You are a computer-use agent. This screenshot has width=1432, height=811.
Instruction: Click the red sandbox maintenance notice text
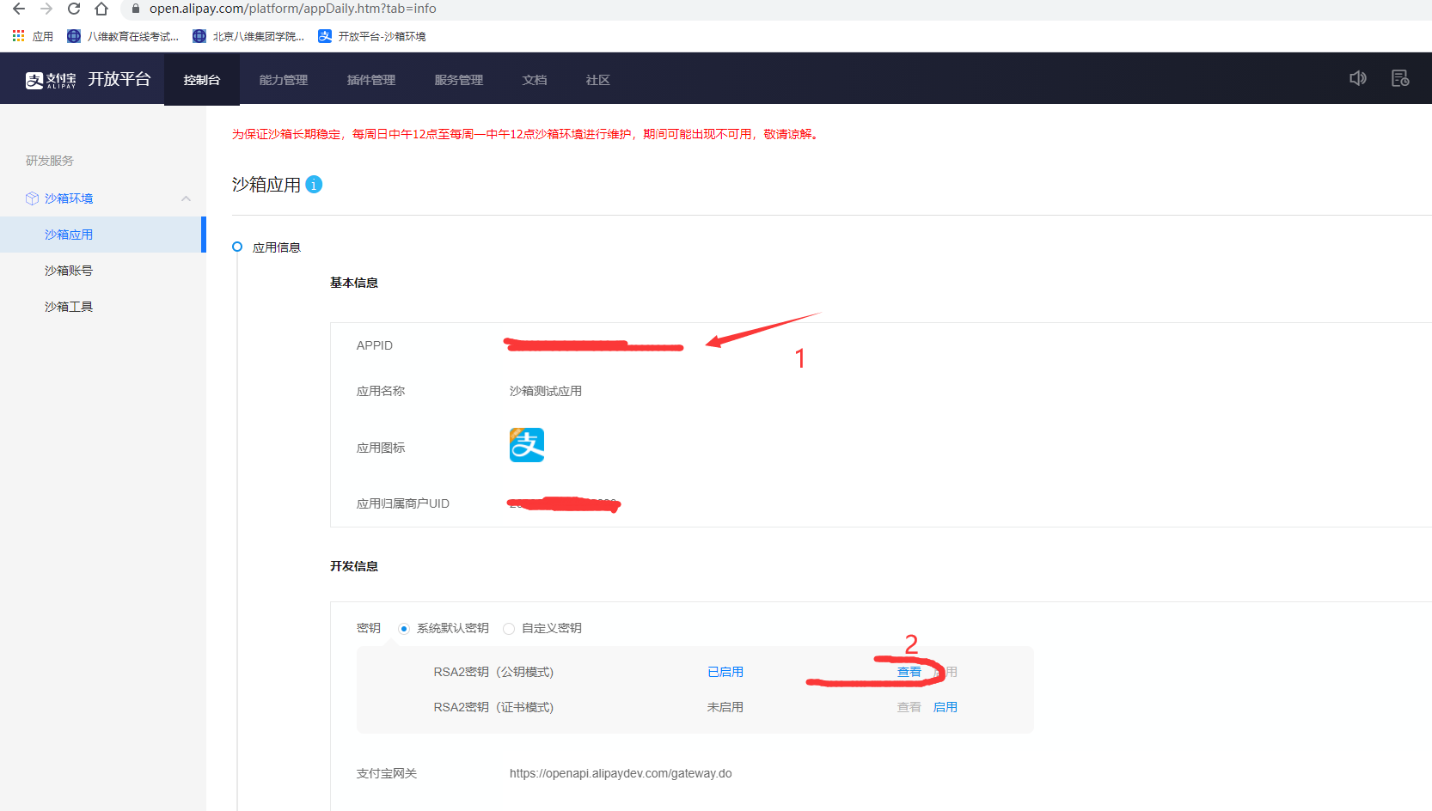pyautogui.click(x=526, y=134)
